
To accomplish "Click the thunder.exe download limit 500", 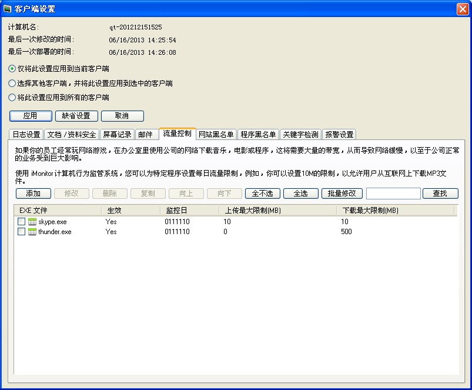I will [x=346, y=232].
